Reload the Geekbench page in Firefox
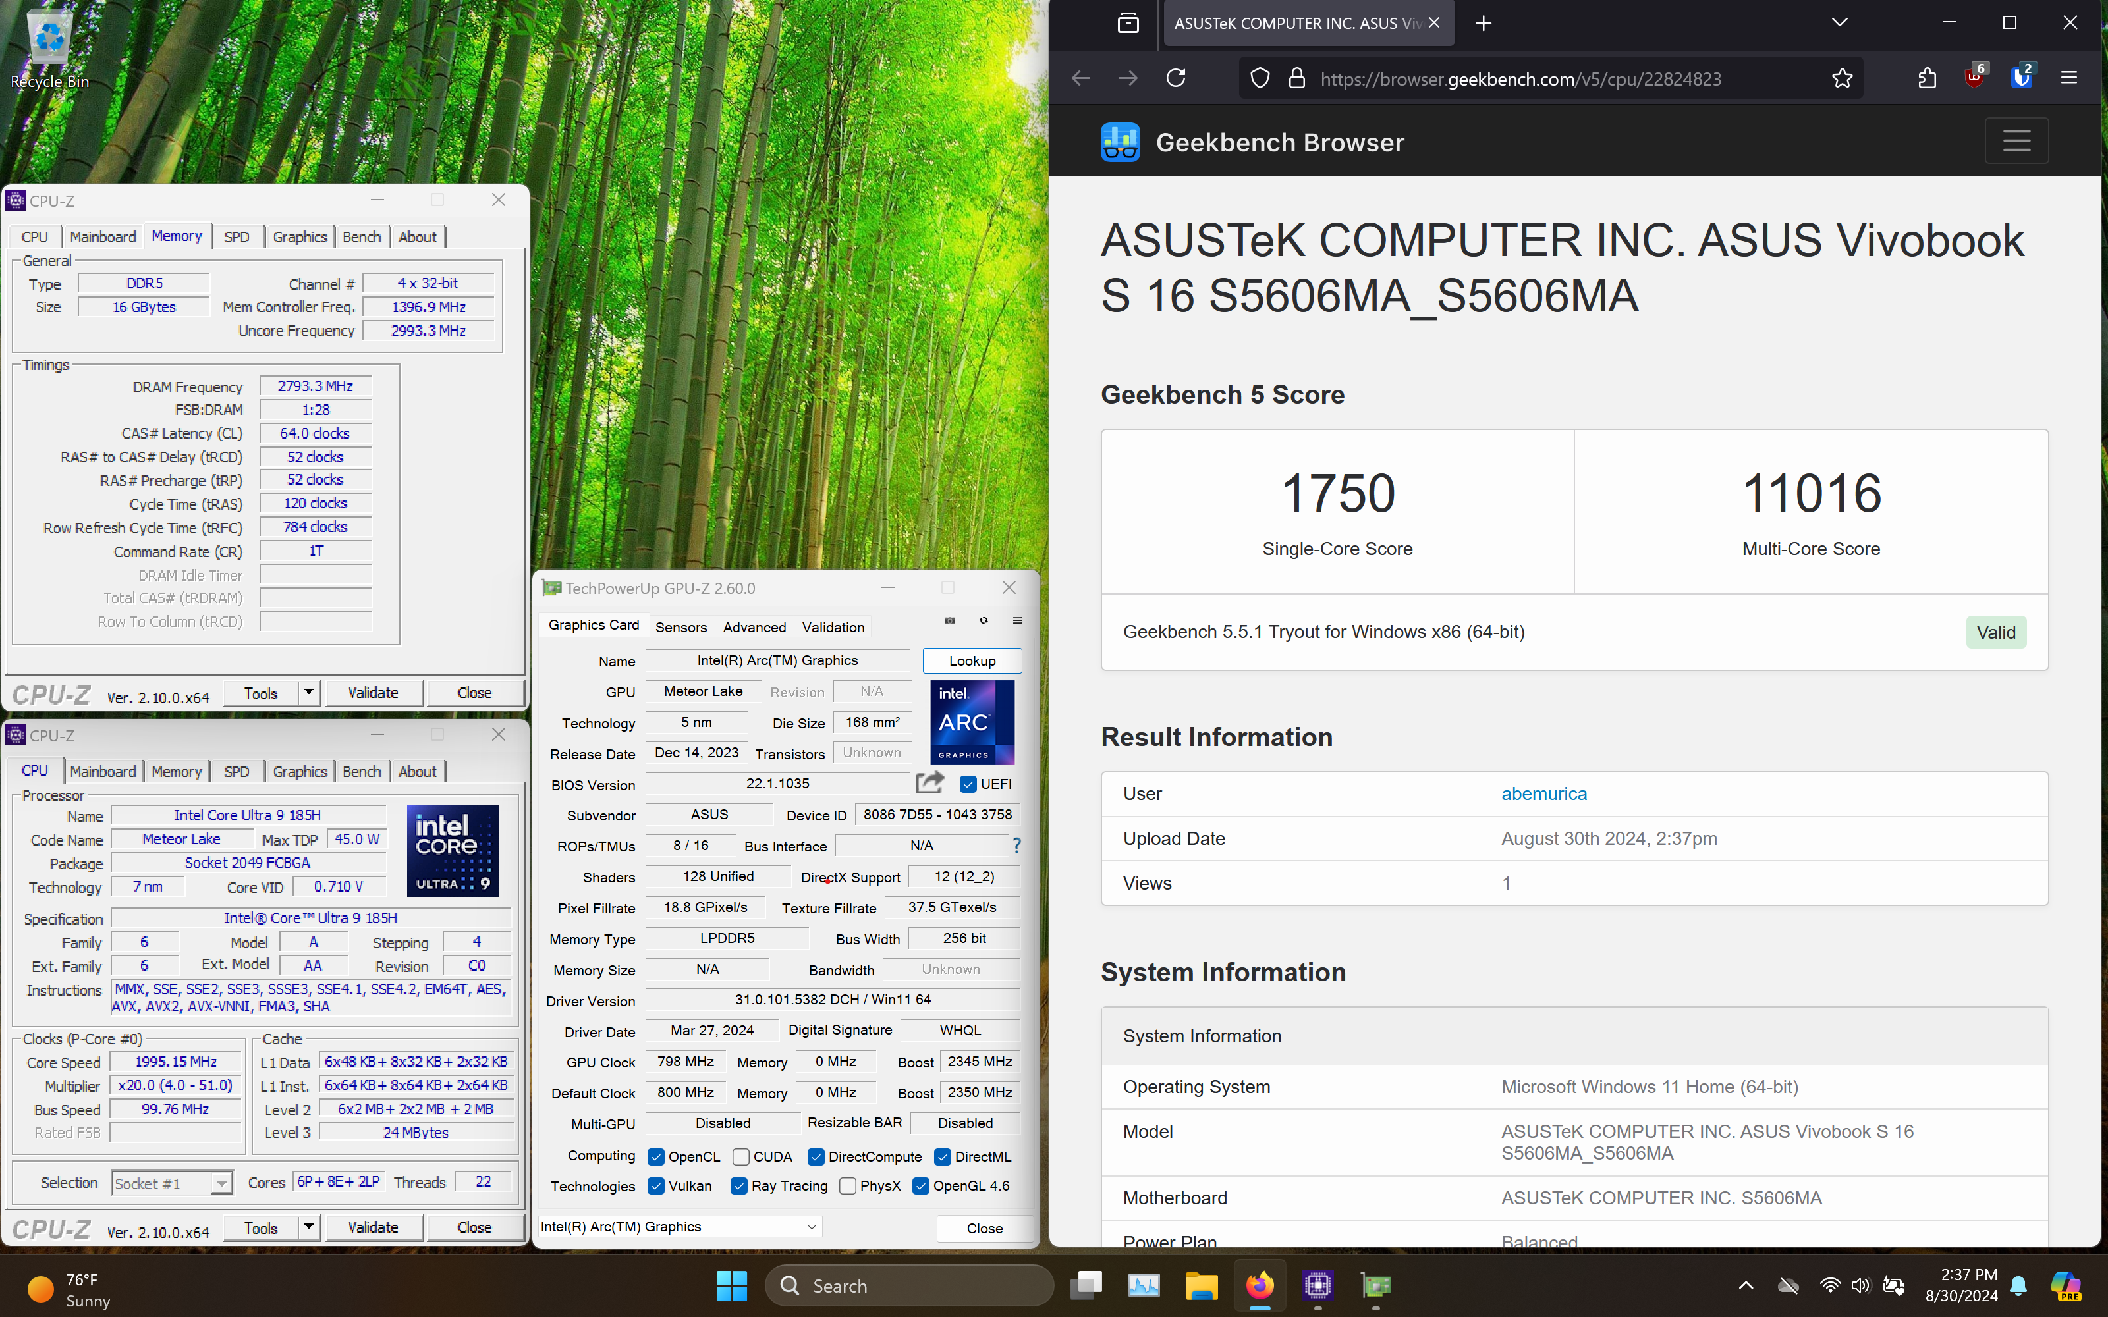 (1176, 78)
